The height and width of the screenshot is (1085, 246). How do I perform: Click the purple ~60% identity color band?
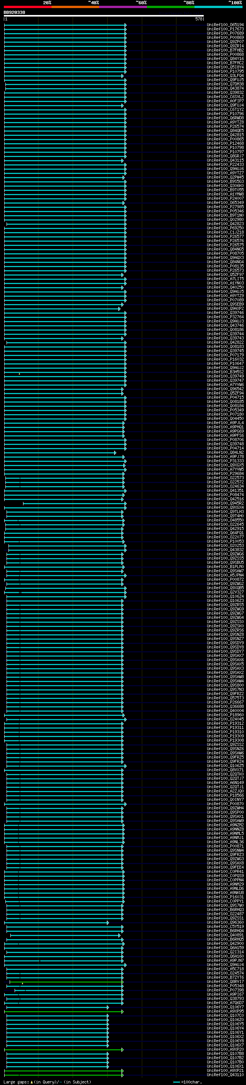click(123, 7)
